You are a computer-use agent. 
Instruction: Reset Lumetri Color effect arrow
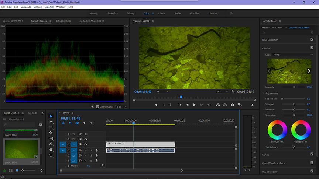coord(312,32)
